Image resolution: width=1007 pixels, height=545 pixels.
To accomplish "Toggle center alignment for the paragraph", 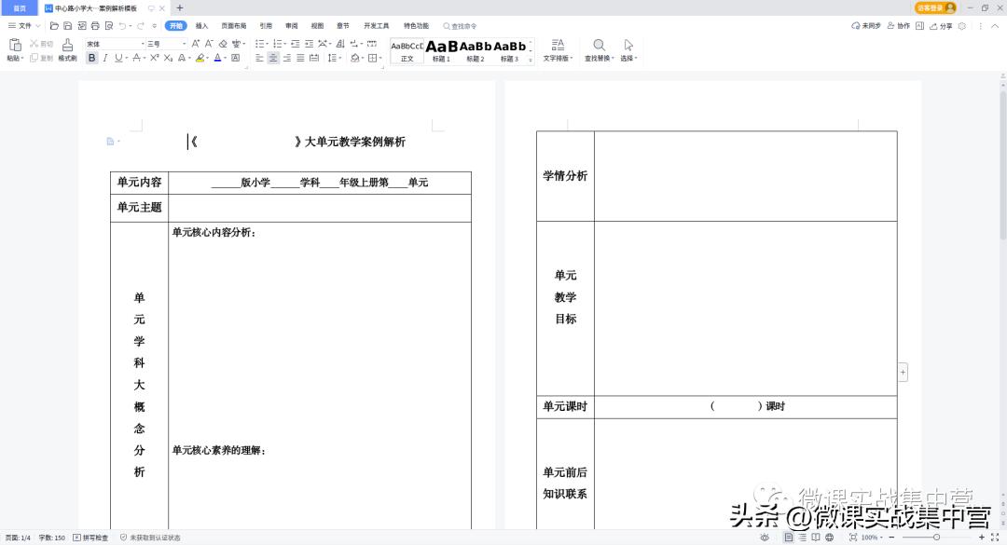I will pyautogui.click(x=273, y=57).
